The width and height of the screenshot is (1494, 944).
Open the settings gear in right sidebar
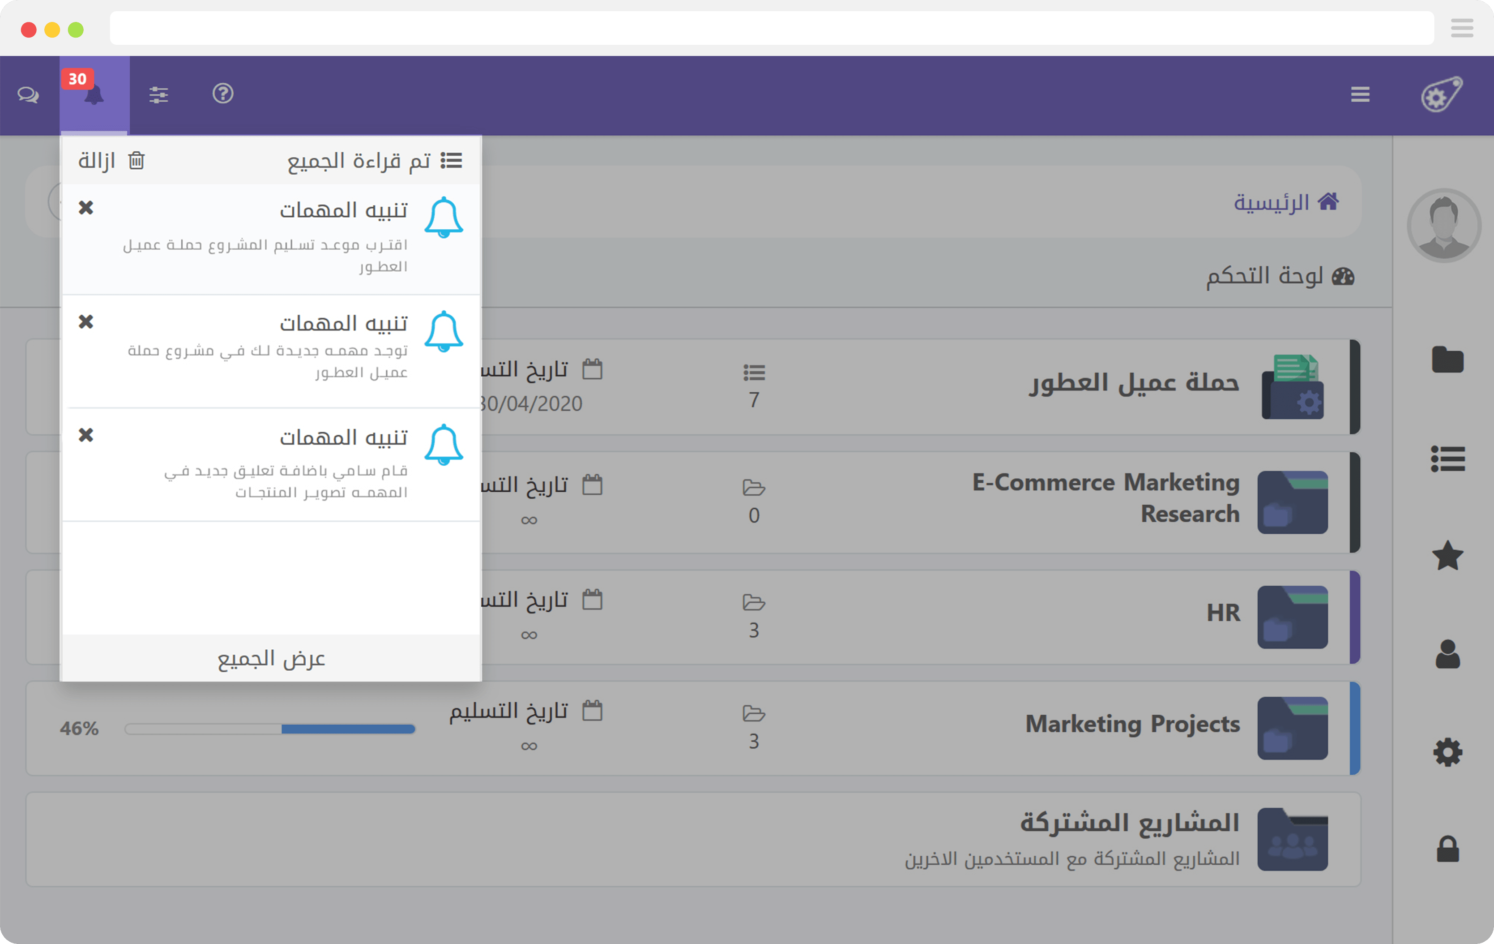[1448, 752]
